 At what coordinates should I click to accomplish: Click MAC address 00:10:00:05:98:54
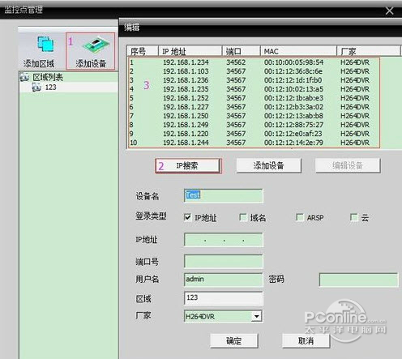[x=293, y=62]
